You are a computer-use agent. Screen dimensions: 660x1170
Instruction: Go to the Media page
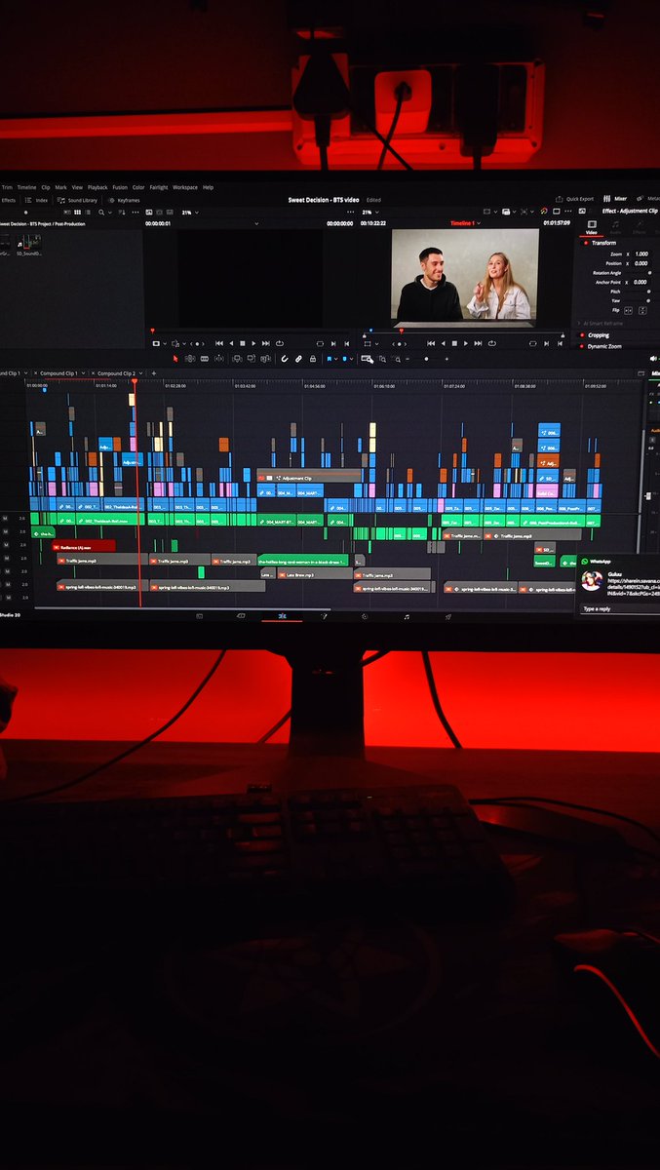click(200, 616)
